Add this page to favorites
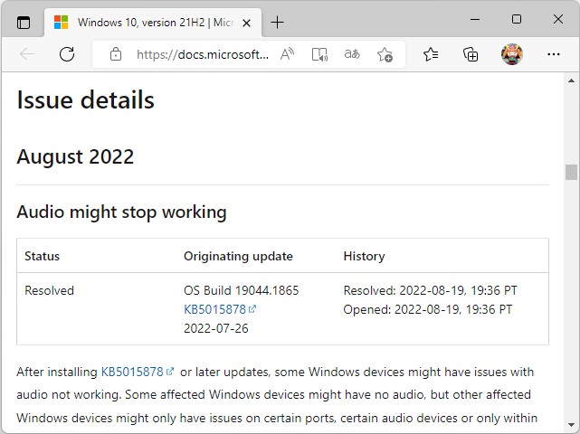Screen dimensions: 580x434 (x=385, y=54)
